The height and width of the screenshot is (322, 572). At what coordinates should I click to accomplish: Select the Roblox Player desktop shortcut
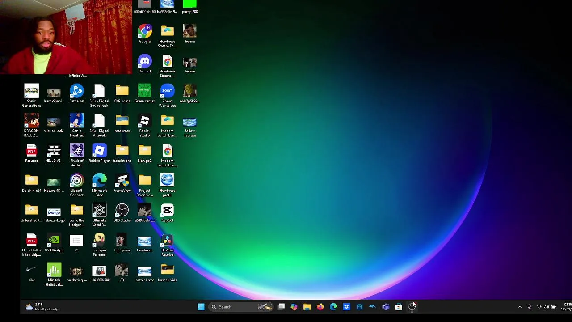[99, 153]
